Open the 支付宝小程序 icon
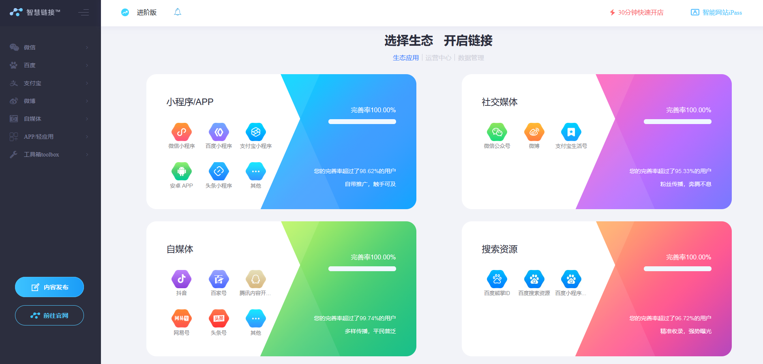 256,132
